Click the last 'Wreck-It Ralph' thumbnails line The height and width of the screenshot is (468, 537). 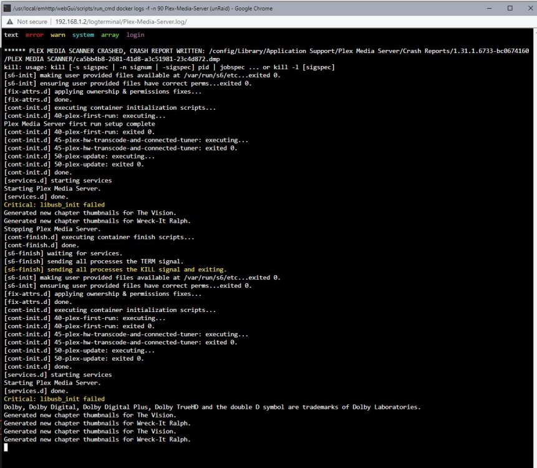(x=97, y=439)
